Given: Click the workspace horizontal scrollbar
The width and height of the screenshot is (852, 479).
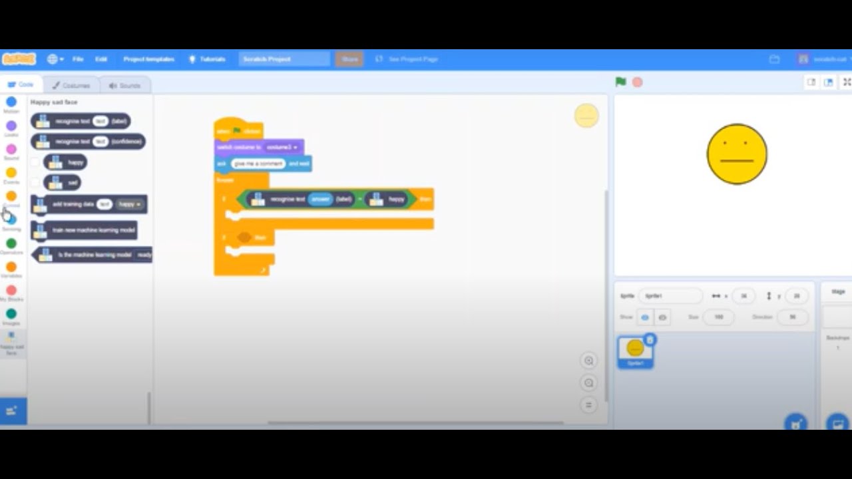Looking at the screenshot, I should (x=416, y=422).
